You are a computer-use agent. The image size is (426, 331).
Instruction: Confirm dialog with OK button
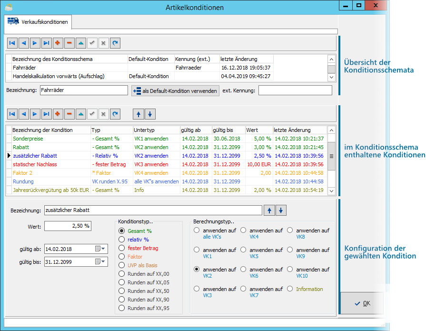pos(362,303)
